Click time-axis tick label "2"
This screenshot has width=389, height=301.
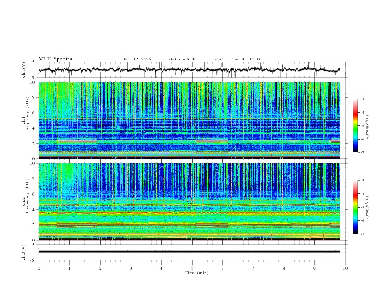point(100,268)
